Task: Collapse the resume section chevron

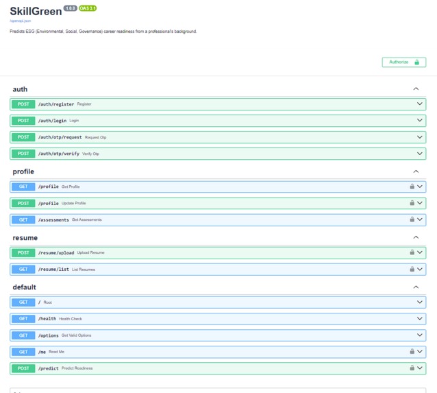Action: [x=416, y=237]
